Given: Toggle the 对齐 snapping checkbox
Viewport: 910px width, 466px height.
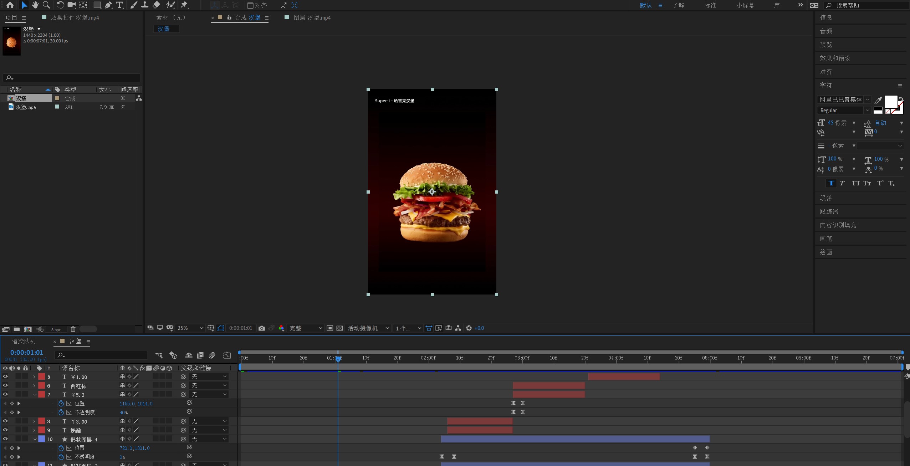Looking at the screenshot, I should (x=250, y=5).
